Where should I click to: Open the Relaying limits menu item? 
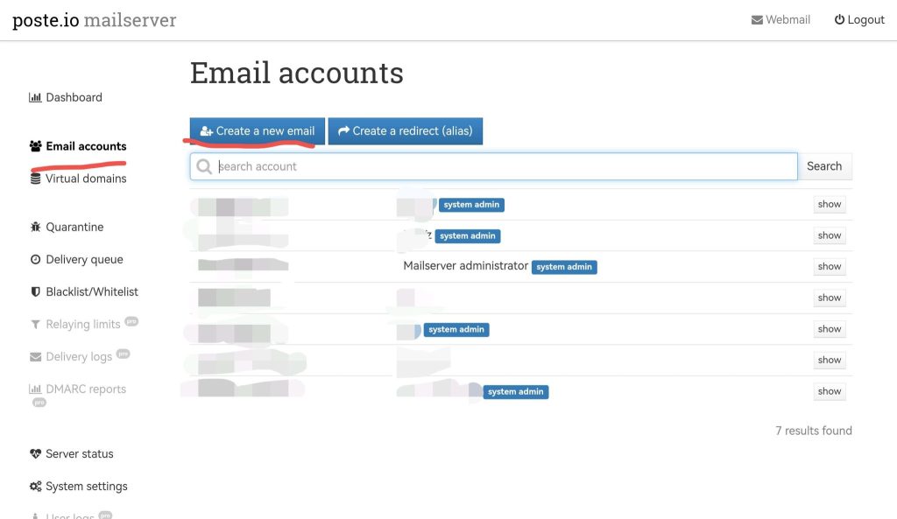pos(82,325)
